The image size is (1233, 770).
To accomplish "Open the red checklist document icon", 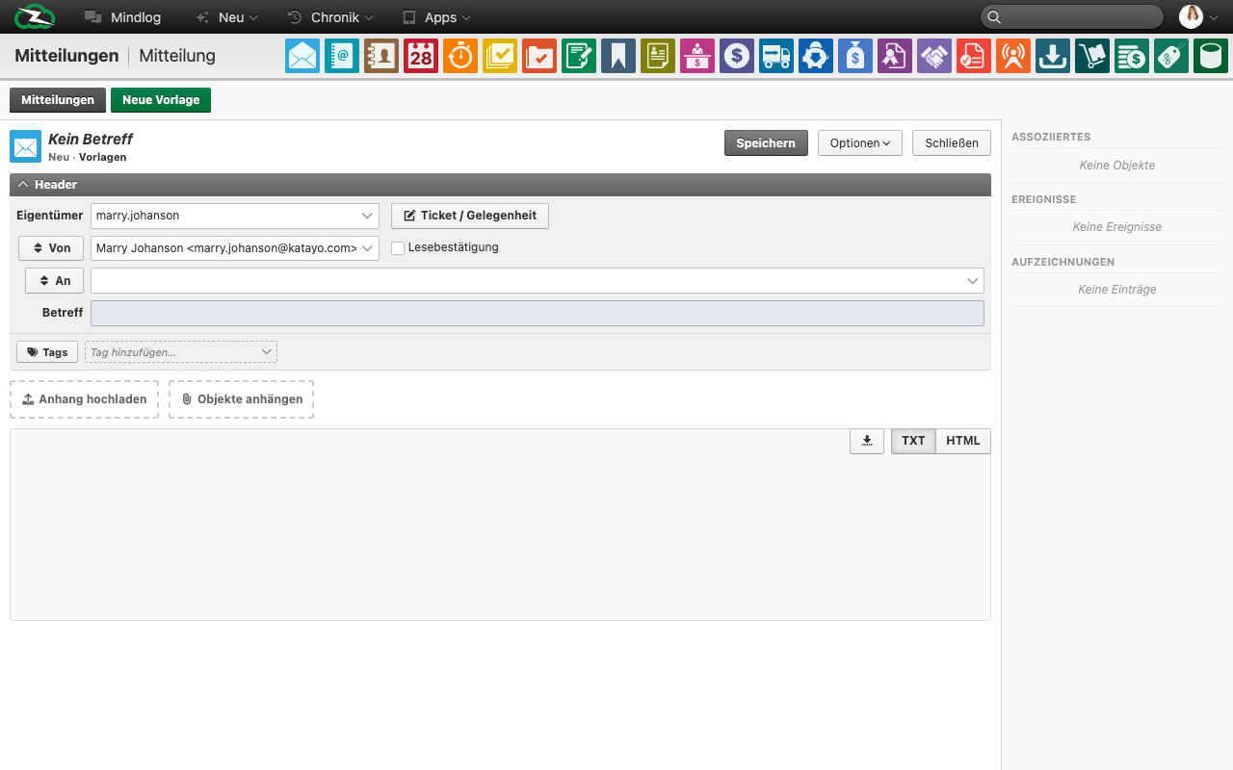I will [x=974, y=56].
